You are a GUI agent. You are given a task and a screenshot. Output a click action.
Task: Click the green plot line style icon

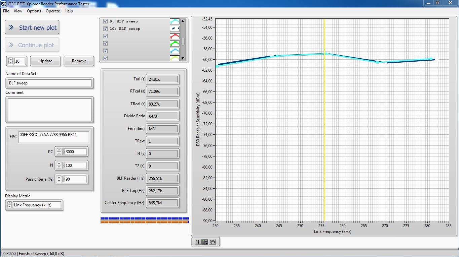point(175,44)
